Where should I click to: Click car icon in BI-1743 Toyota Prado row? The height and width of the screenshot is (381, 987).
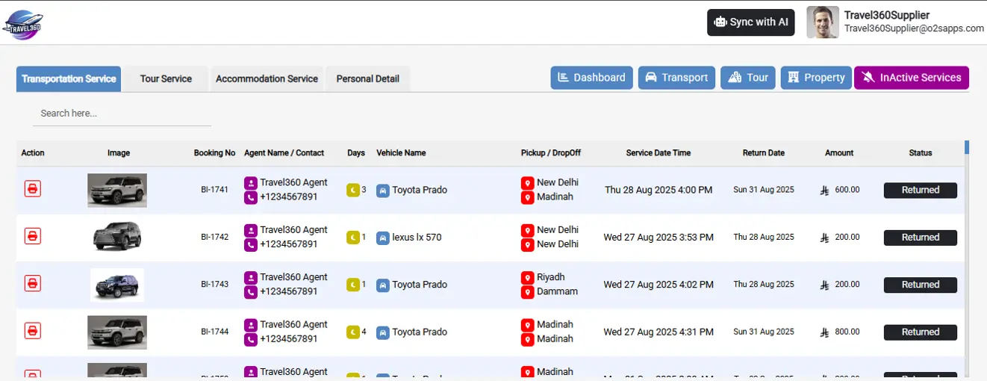[383, 285]
